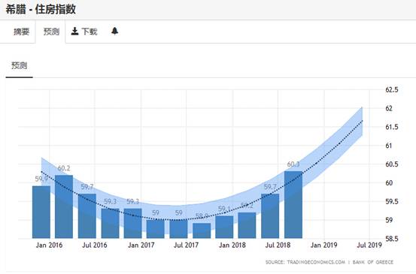The width and height of the screenshot is (416, 274).
Task: Click the bar labeled 59.1
Action: click(224, 227)
